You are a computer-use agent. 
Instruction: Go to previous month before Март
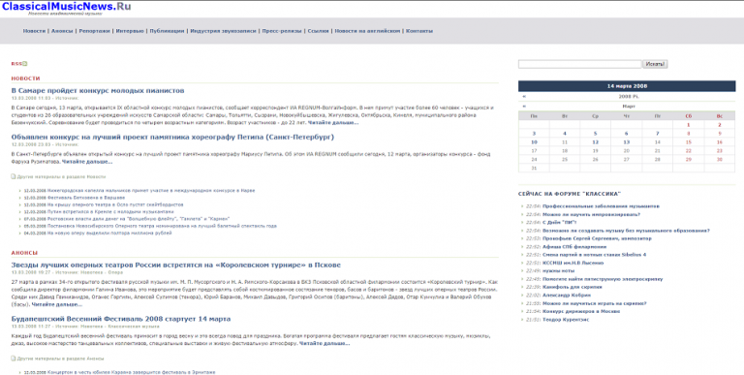(x=524, y=107)
